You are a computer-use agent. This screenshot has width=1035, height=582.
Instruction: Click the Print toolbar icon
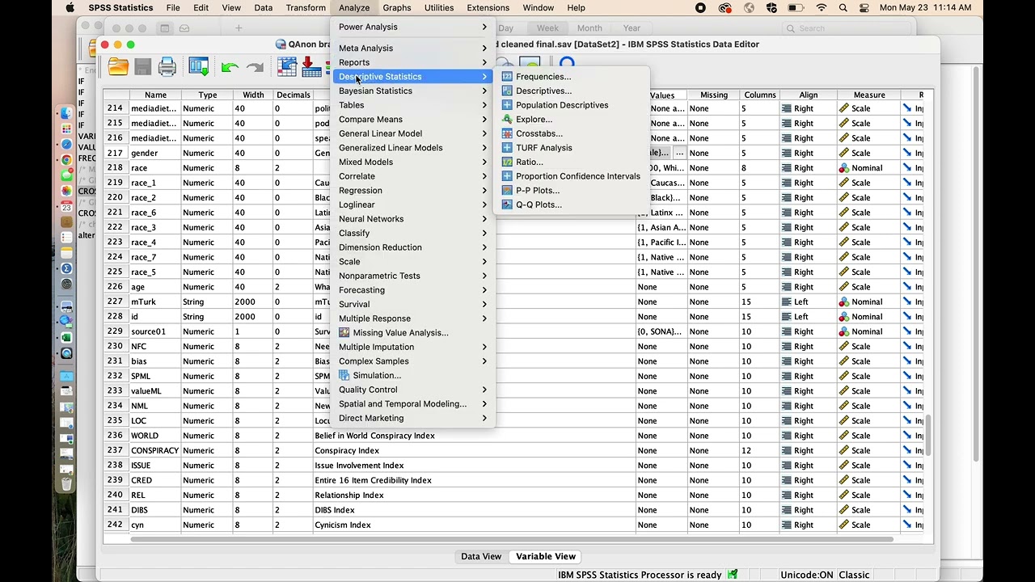[167, 67]
